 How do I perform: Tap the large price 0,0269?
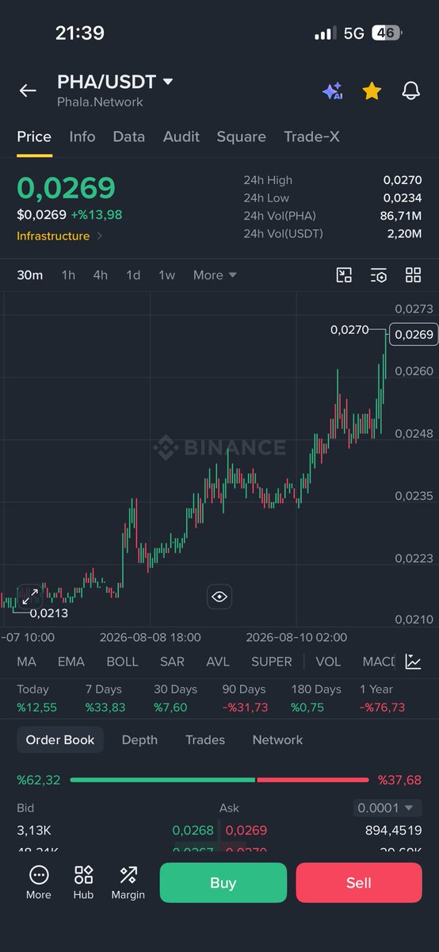pyautogui.click(x=67, y=188)
